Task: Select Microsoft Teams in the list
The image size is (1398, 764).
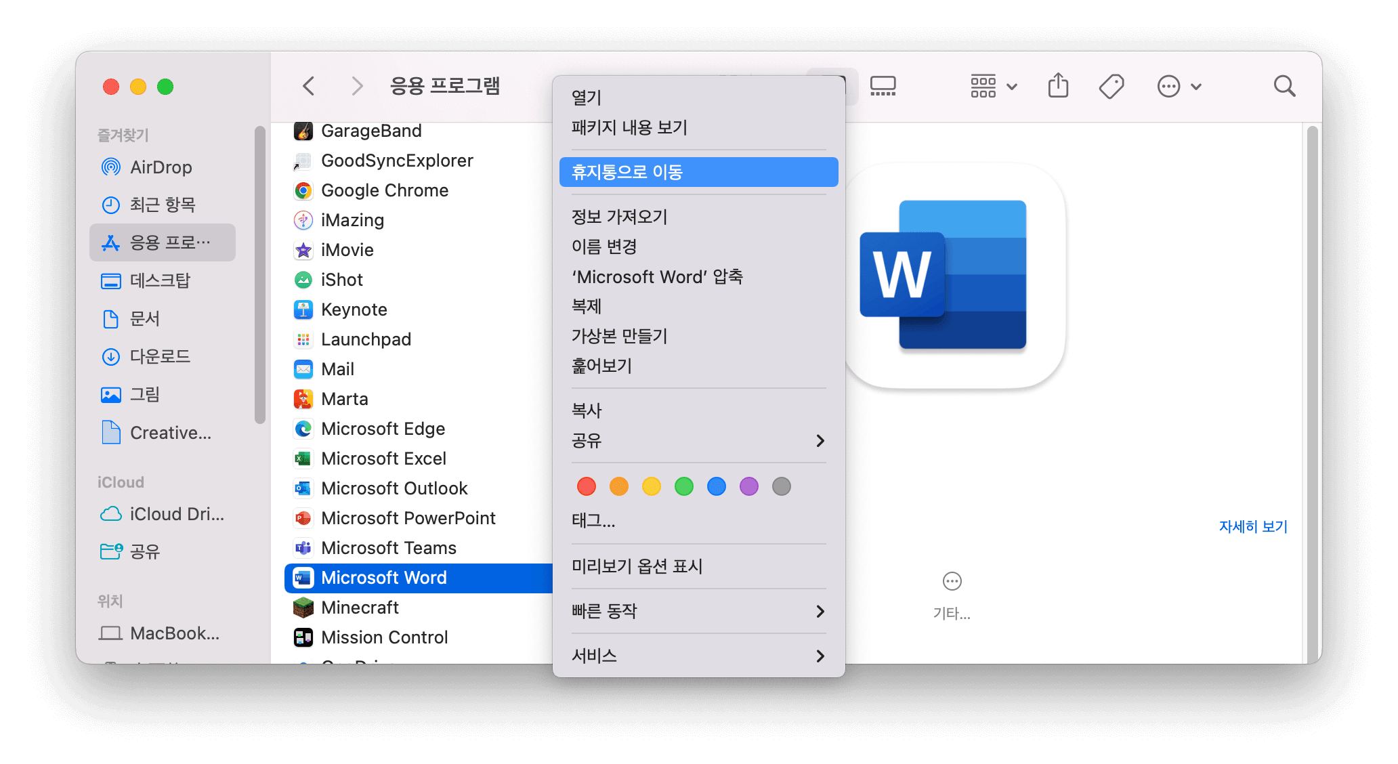Action: [x=419, y=548]
